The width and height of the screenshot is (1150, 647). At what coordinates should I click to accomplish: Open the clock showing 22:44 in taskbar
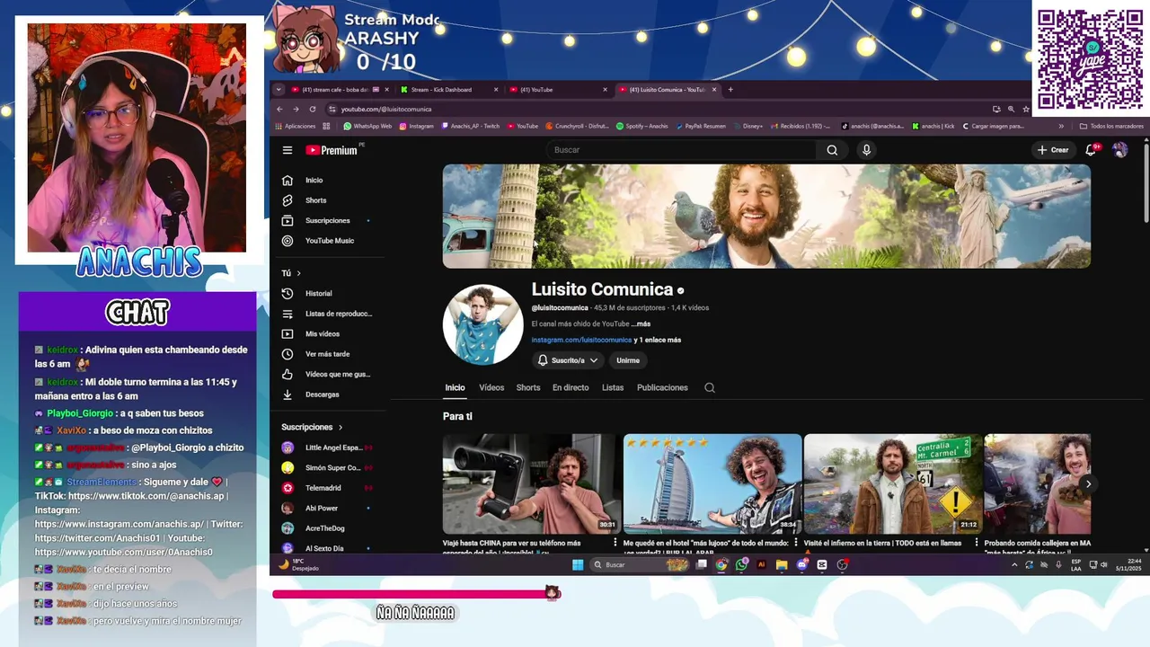click(1128, 565)
